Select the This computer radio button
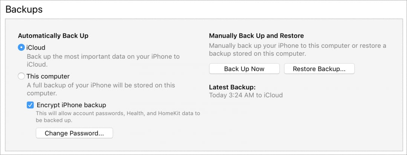The image size is (407, 155). coord(21,76)
